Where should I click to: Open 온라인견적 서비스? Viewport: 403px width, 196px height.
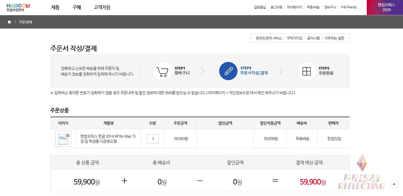269,38
